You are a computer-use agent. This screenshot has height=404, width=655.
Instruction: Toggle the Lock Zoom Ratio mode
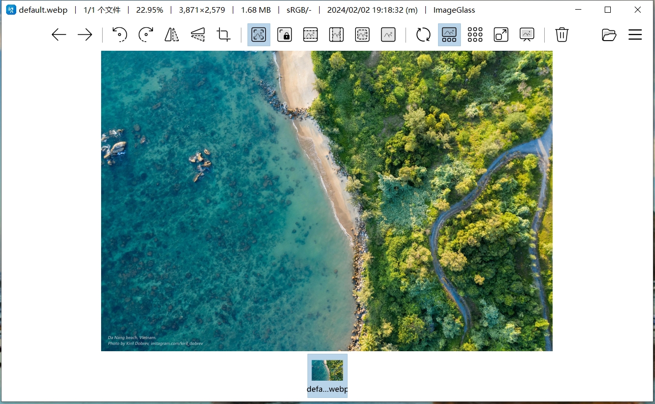coord(285,35)
